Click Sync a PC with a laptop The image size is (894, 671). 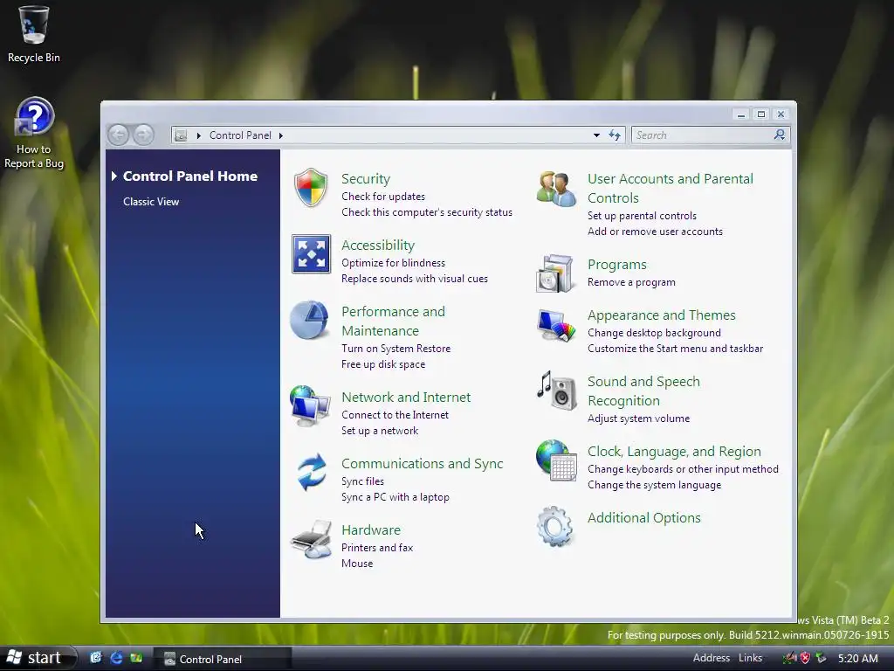coord(395,497)
